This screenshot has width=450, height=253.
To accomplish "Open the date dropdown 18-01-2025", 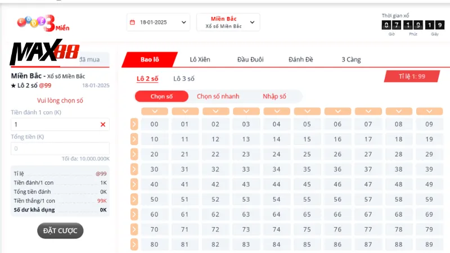I will tap(158, 22).
